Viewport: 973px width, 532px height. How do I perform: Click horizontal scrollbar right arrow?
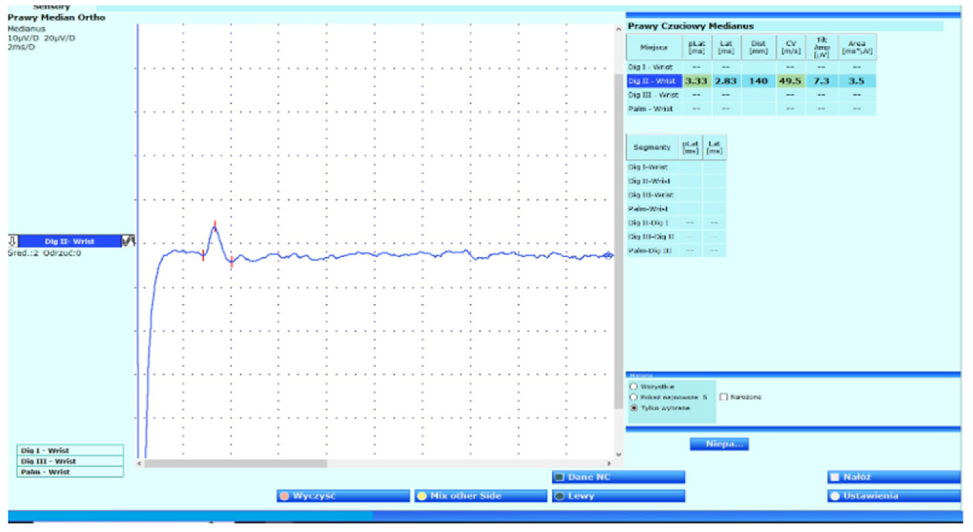pos(609,463)
